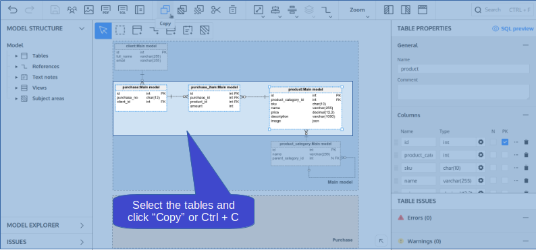This screenshot has width=536, height=250.
Task: Expand the Text notes tree node
Action: click(16, 77)
